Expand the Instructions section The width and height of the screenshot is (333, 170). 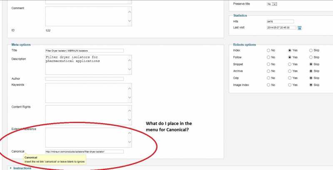pos(22,168)
